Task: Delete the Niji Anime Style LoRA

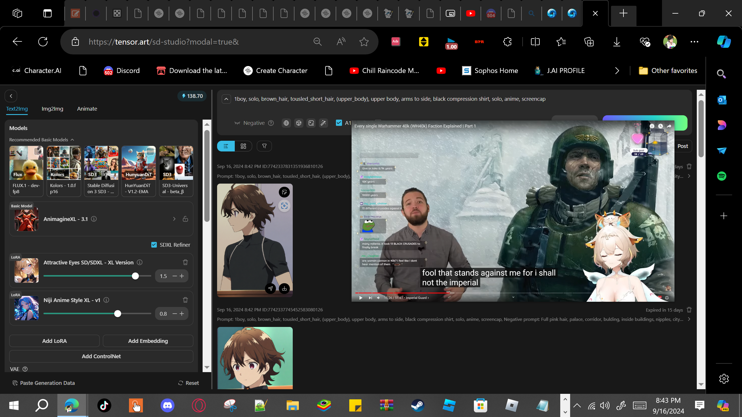Action: click(x=185, y=300)
